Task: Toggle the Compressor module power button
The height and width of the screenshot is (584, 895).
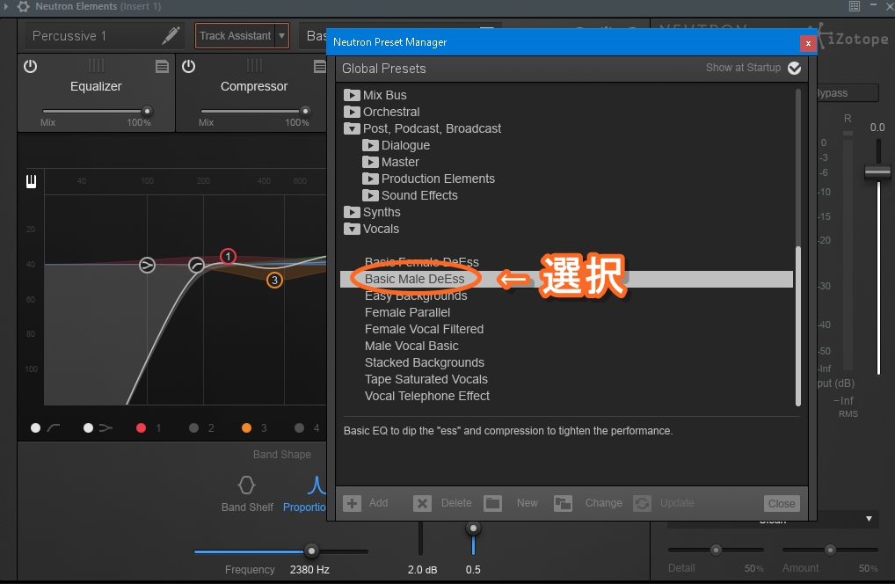Action: (x=188, y=67)
